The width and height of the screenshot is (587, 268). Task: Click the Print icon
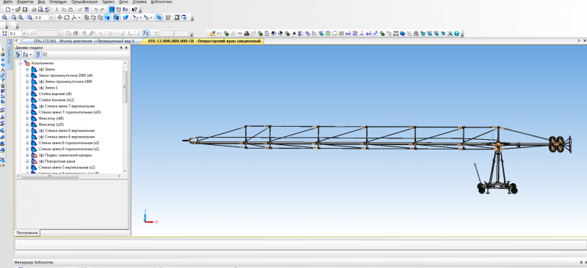pos(34,10)
